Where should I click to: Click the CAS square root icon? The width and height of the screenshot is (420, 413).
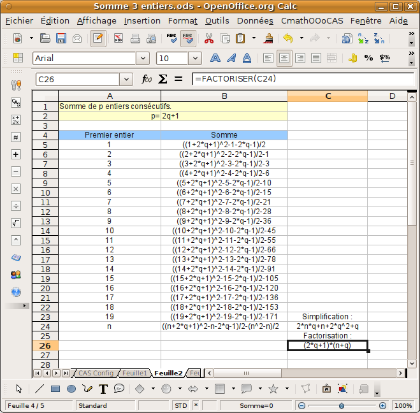tap(16, 223)
